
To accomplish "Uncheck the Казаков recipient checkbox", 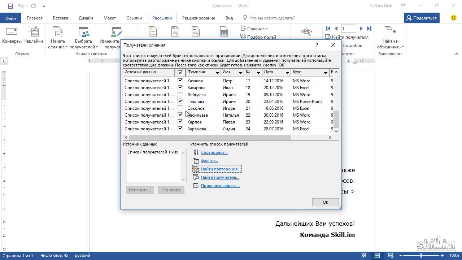I will (180, 81).
